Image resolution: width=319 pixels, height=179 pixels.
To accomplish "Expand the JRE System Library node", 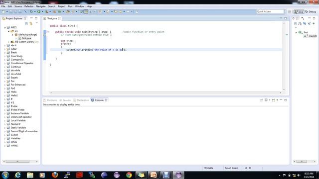I will [8, 42].
